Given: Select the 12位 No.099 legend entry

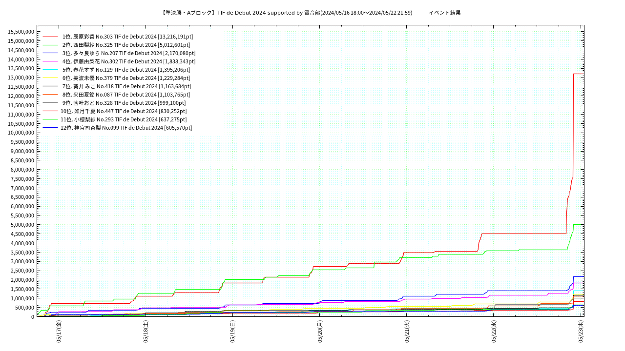Looking at the screenshot, I should pyautogui.click(x=126, y=128).
